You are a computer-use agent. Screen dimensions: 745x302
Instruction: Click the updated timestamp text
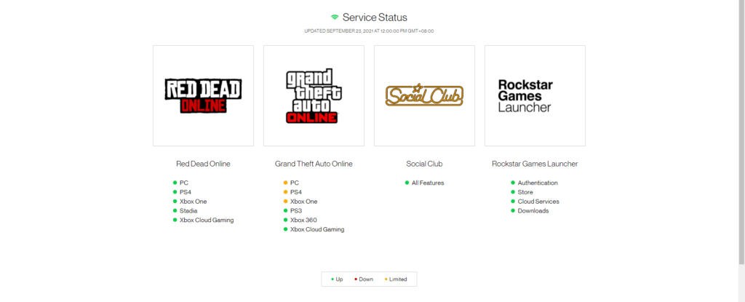(369, 31)
